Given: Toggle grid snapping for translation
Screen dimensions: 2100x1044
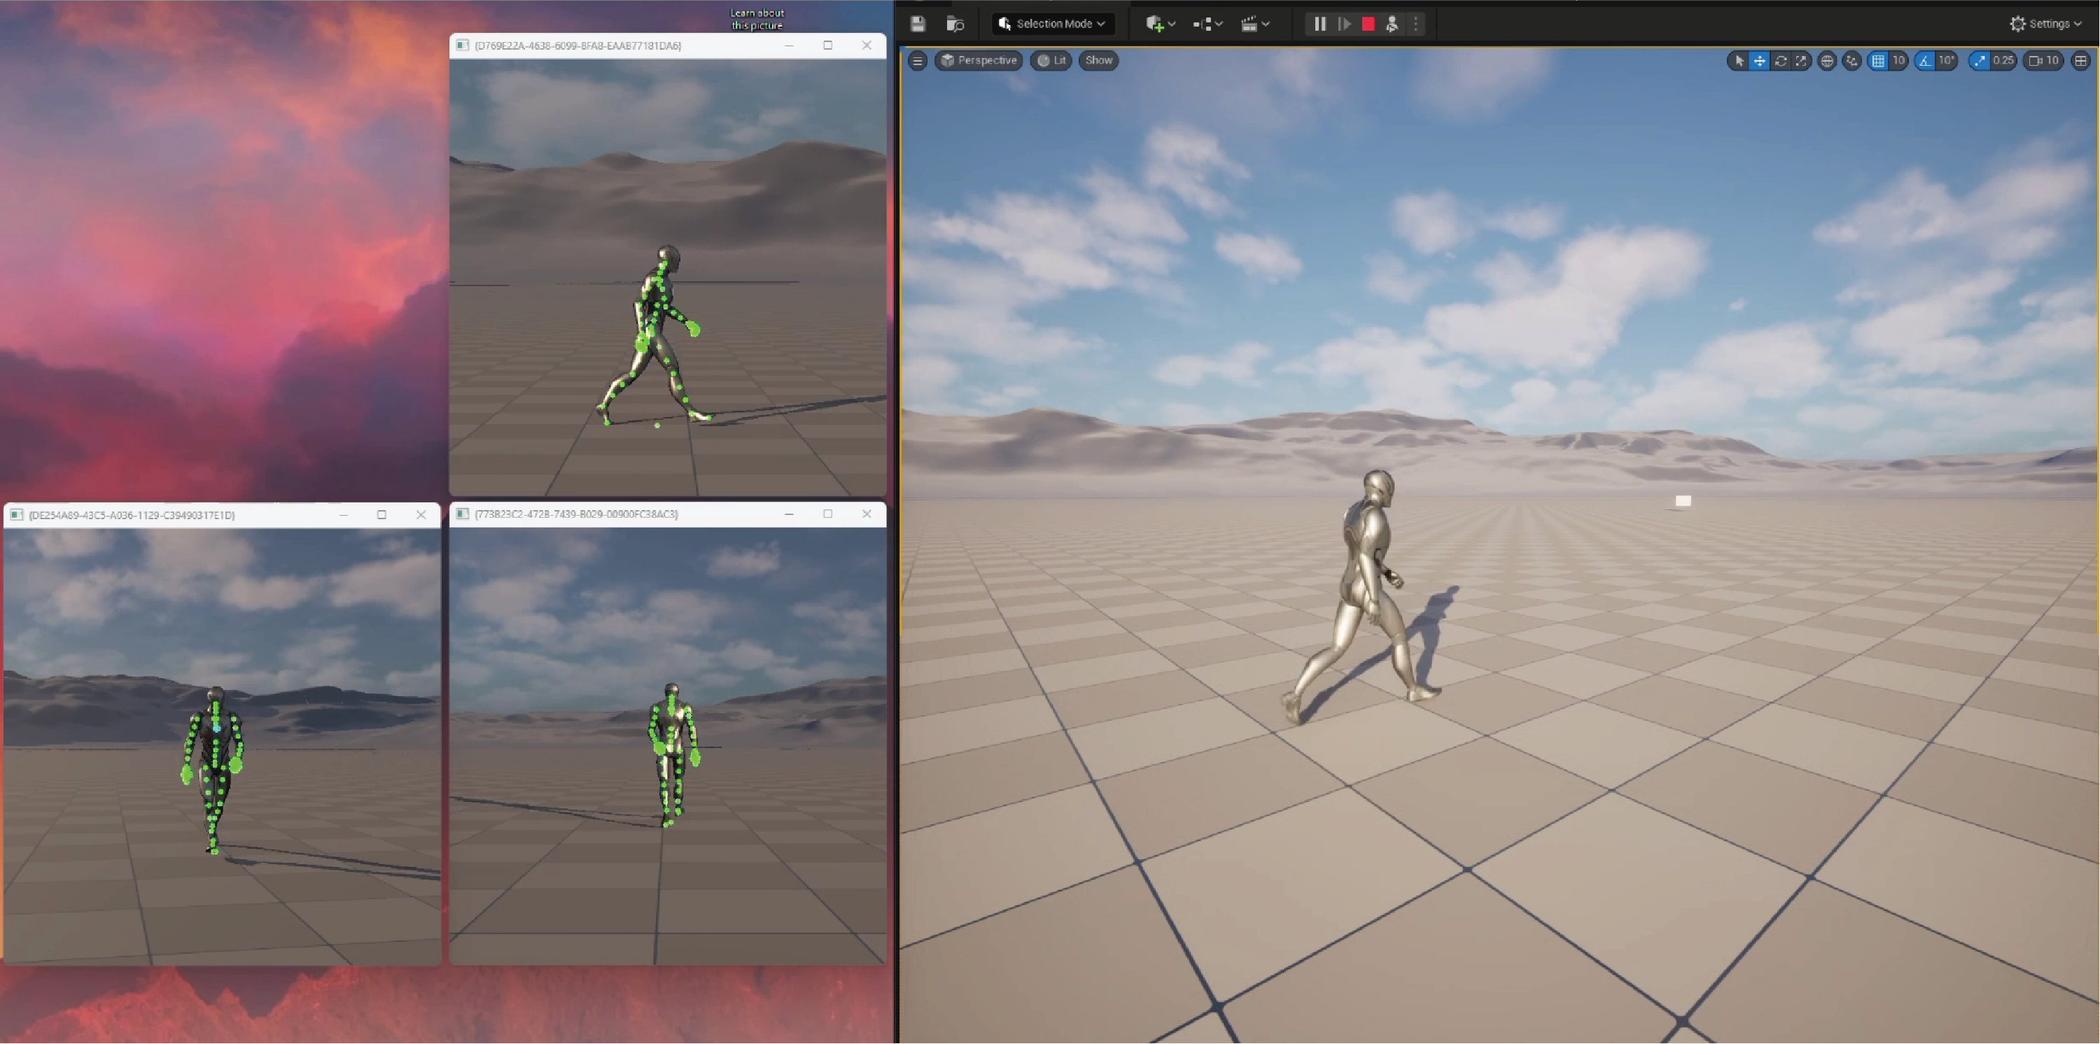Looking at the screenshot, I should 1878,60.
